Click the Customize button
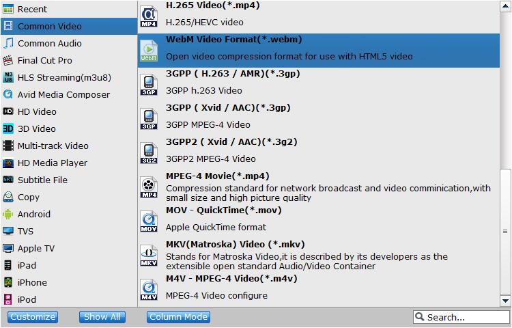This screenshot has height=328, width=512. coord(33,317)
